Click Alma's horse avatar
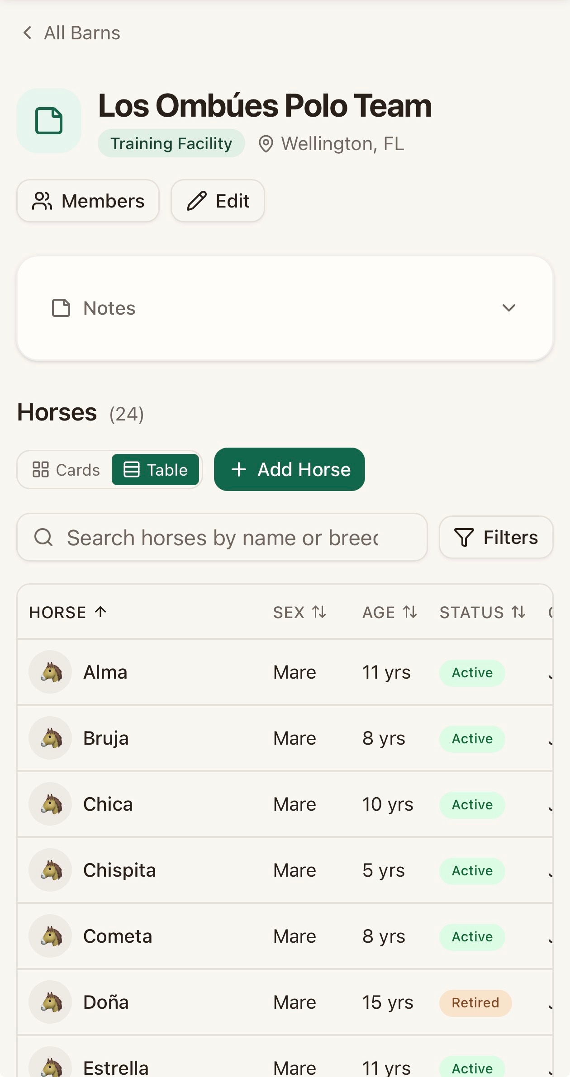This screenshot has width=570, height=1077. tap(50, 672)
